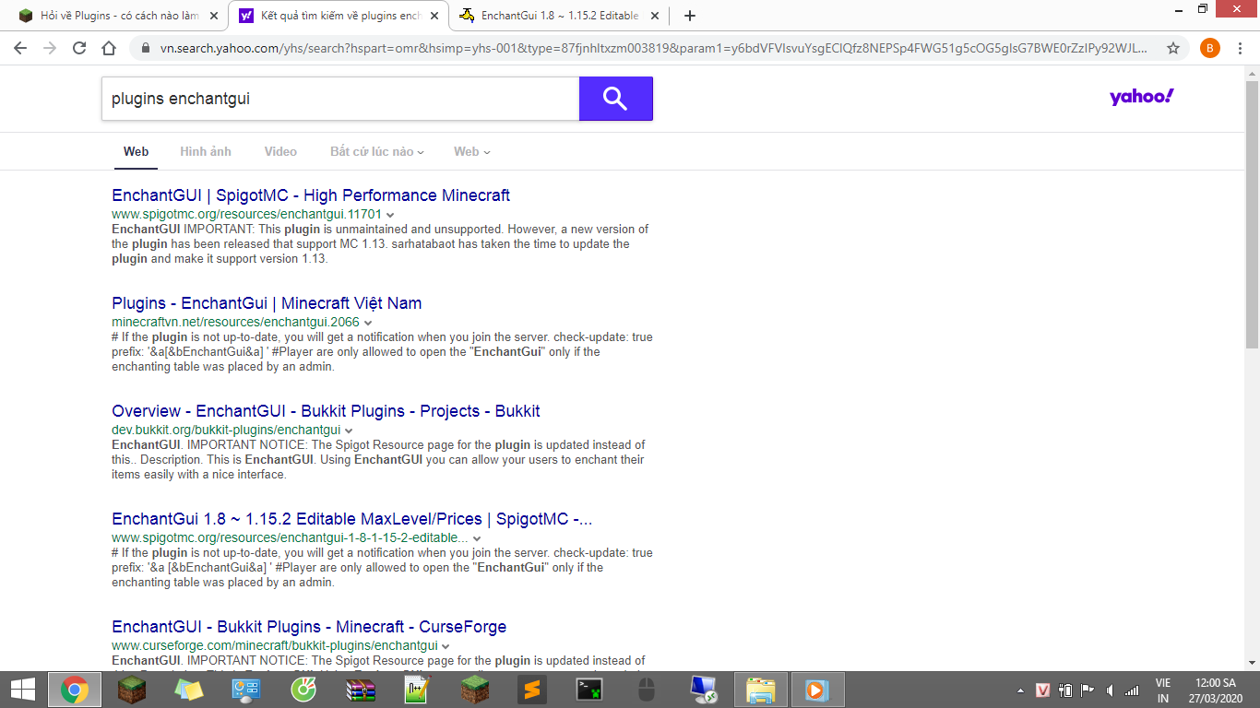Click the flag Action Center tray icon

[x=1088, y=690]
